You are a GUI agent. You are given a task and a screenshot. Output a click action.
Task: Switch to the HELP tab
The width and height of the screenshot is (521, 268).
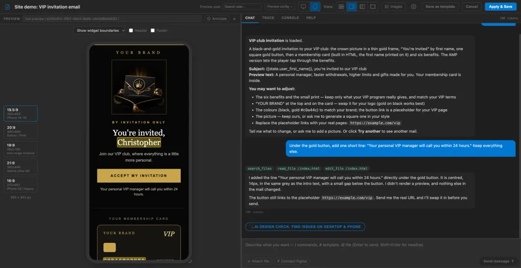tap(311, 18)
